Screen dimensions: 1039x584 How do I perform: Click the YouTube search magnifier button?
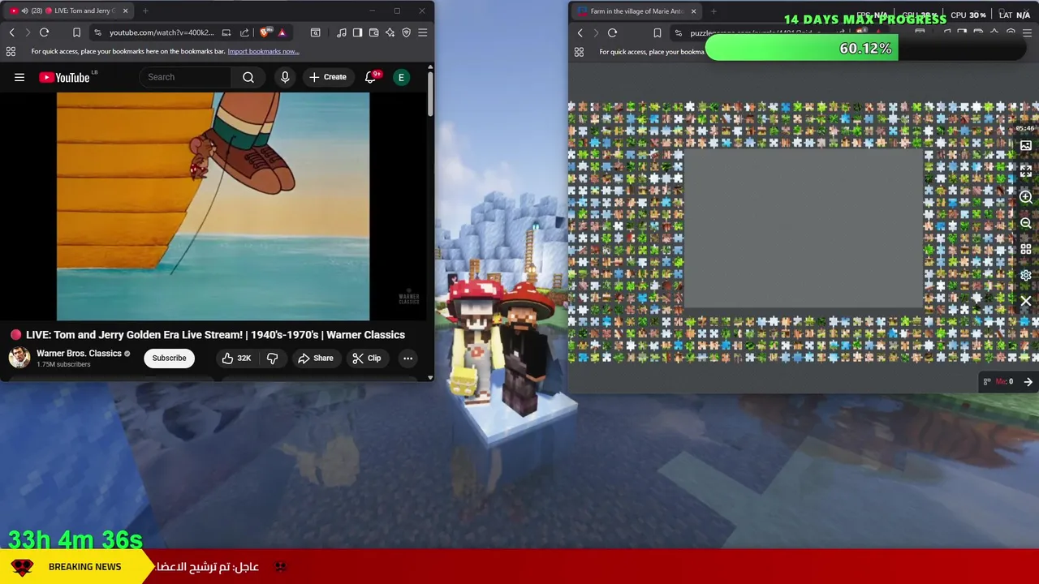(x=248, y=77)
